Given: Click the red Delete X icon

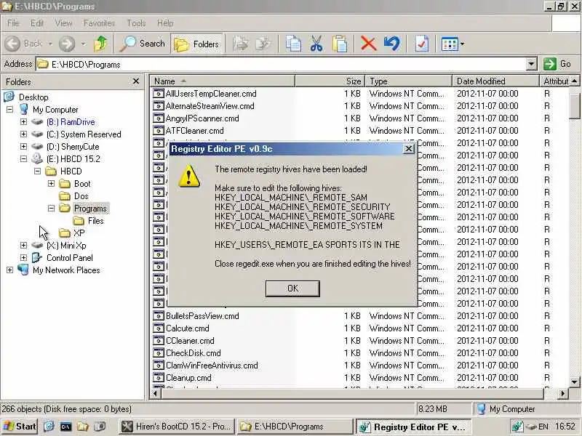Looking at the screenshot, I should (368, 44).
